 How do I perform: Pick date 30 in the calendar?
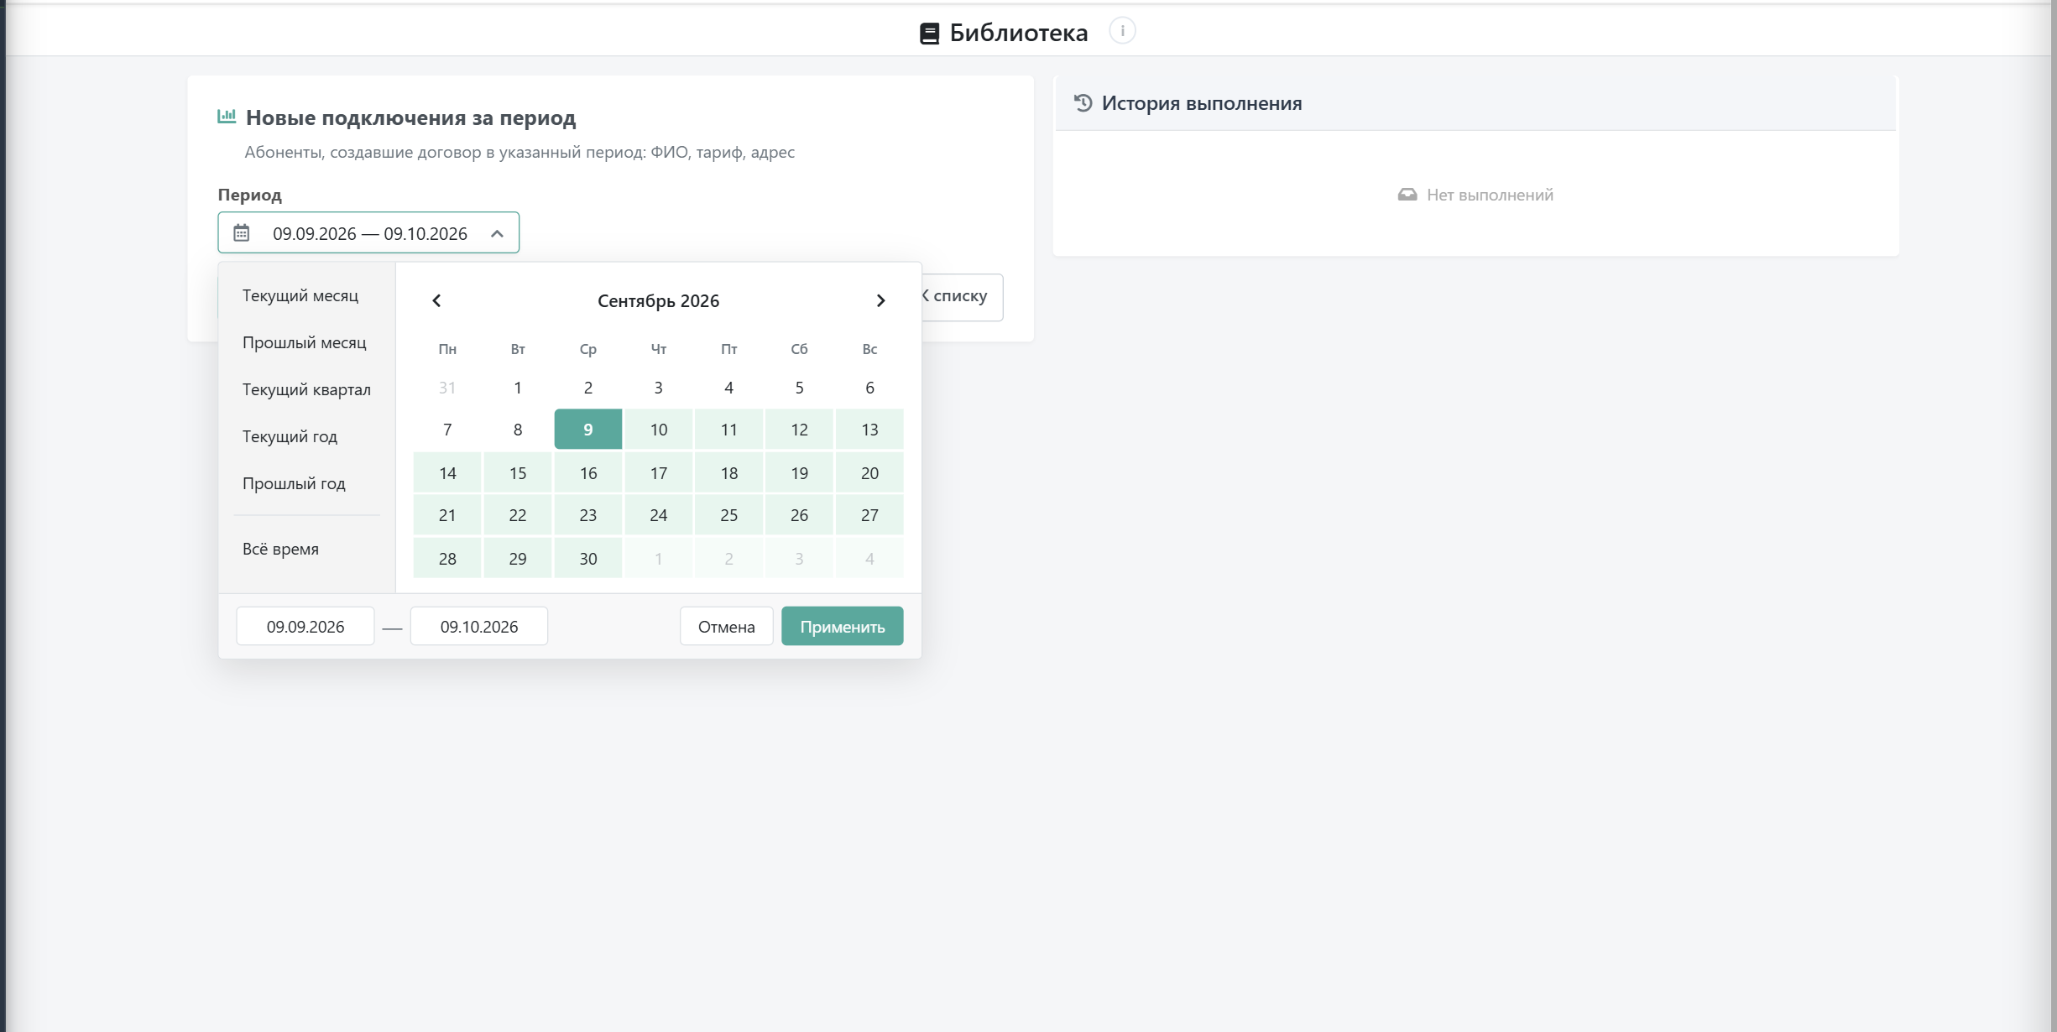click(x=587, y=558)
